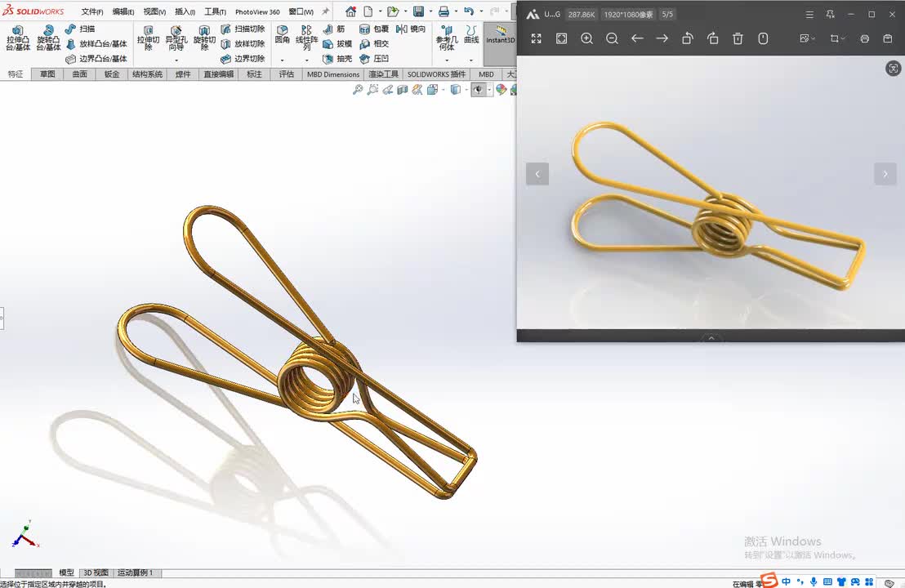
Task: Click the edit appearance color ball icon
Action: [x=501, y=90]
